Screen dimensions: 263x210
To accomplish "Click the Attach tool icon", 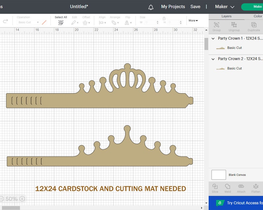I will tap(241, 186).
